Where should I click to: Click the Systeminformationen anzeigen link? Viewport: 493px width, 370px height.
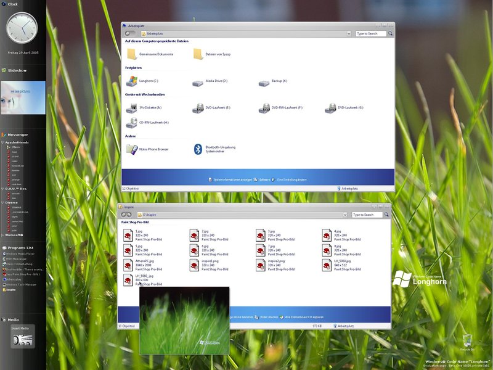pyautogui.click(x=230, y=179)
